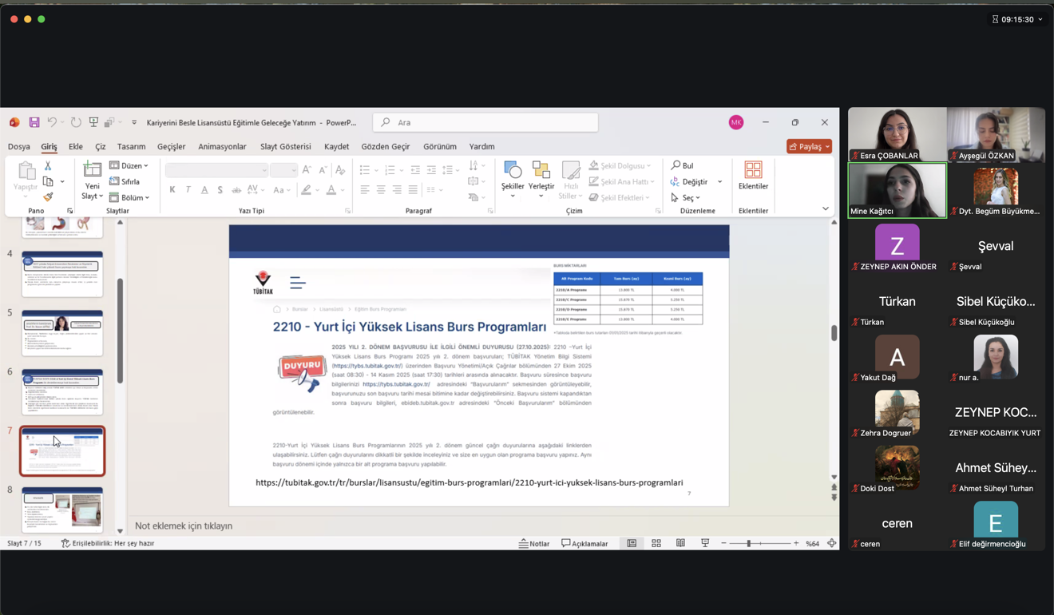
Task: Expand the Düzen layout dropdown
Action: point(129,166)
